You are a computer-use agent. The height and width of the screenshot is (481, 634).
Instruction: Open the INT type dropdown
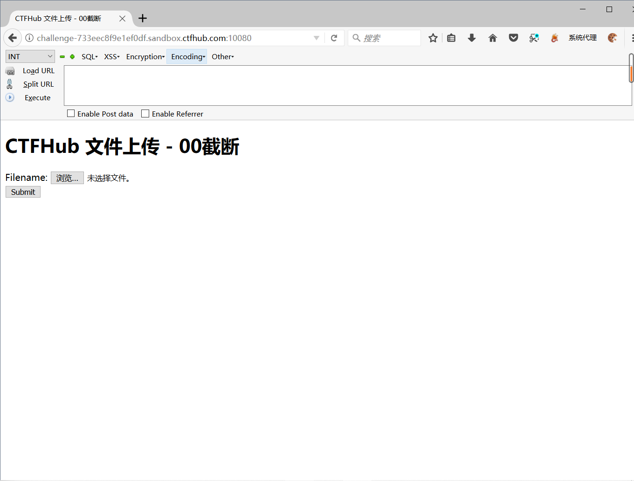point(30,56)
